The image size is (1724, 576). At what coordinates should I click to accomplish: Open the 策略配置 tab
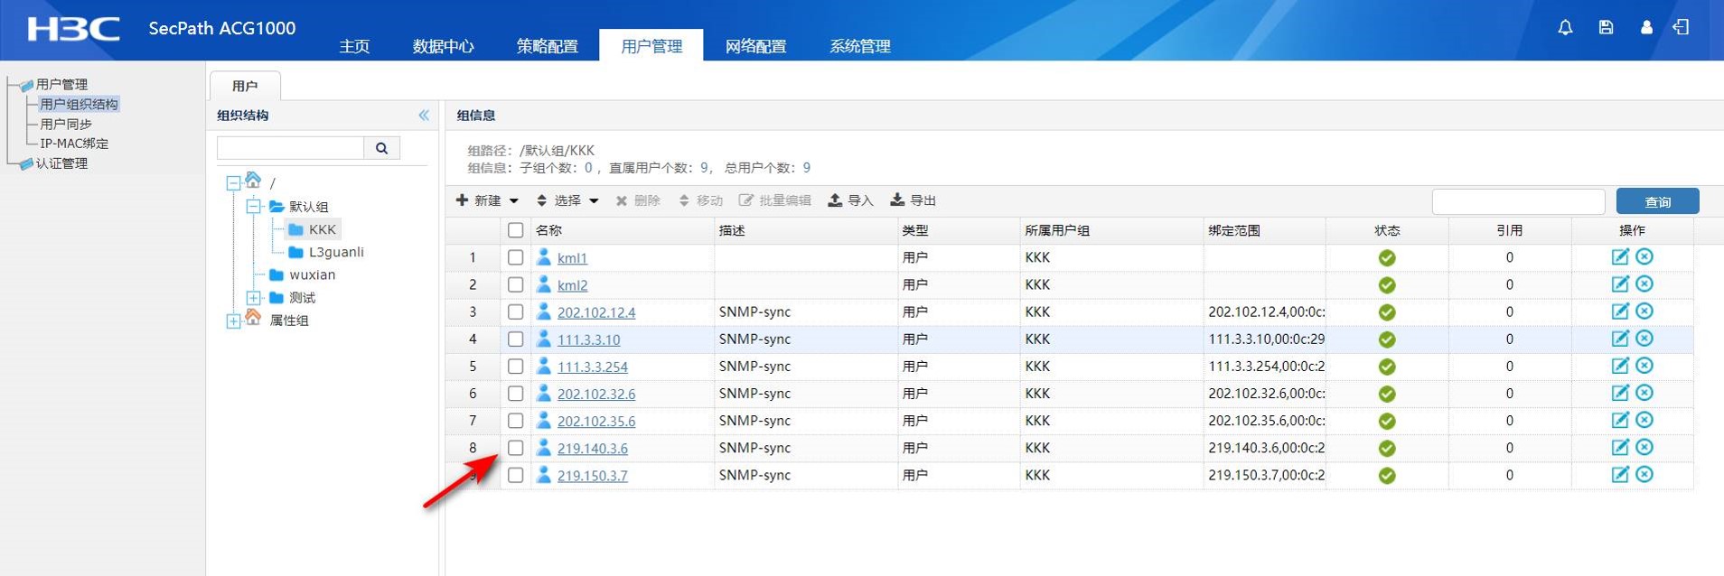click(x=547, y=45)
